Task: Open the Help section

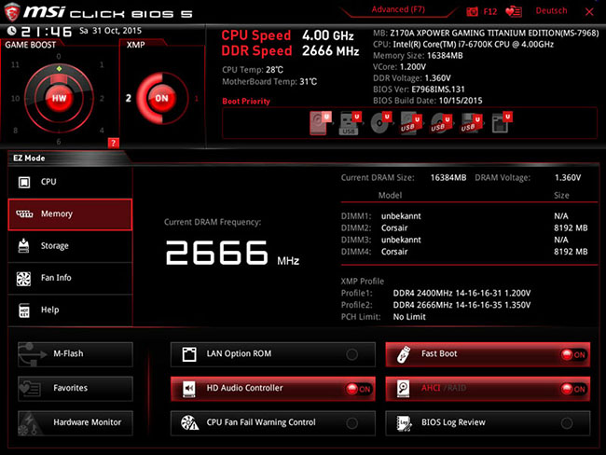Action: coord(70,310)
